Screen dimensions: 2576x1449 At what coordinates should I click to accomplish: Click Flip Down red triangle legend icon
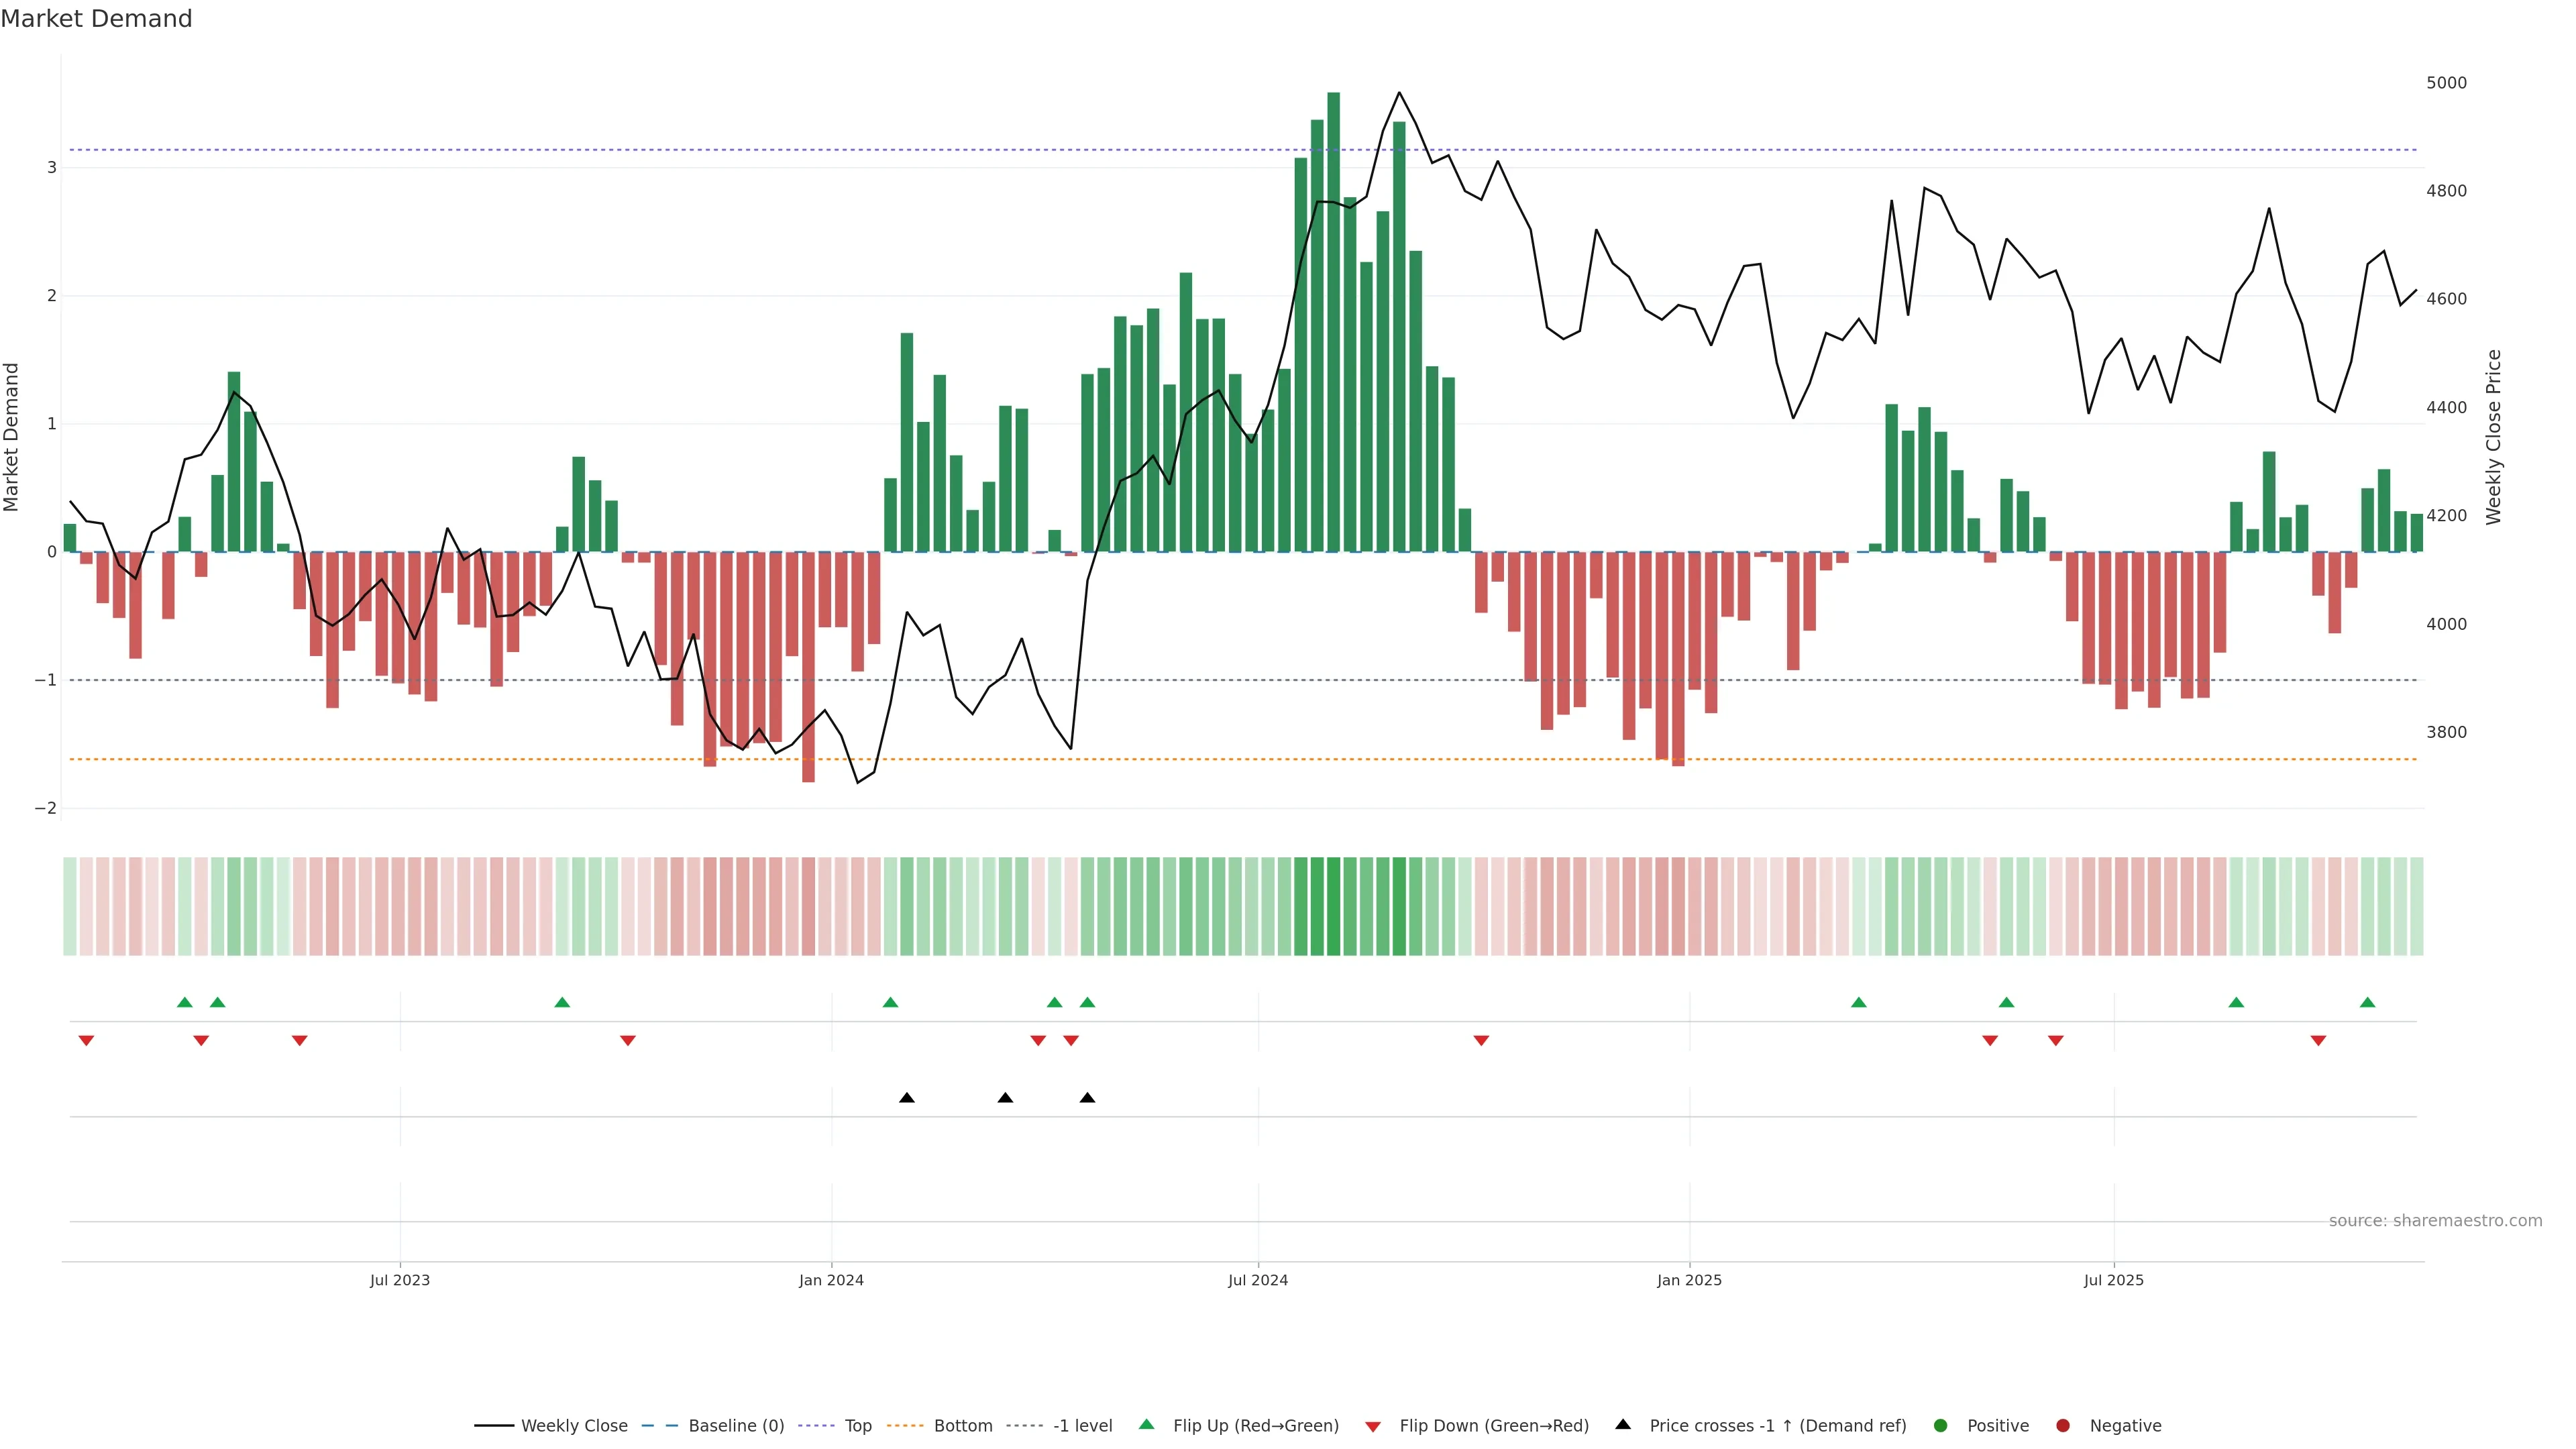click(x=1373, y=1427)
